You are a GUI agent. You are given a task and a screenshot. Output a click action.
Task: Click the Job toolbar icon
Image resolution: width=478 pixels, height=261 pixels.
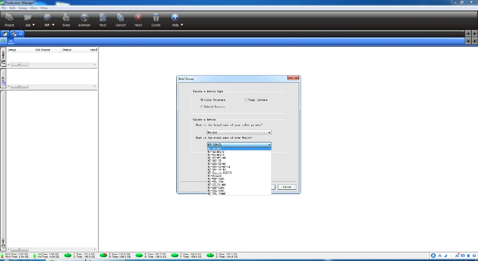27,17
